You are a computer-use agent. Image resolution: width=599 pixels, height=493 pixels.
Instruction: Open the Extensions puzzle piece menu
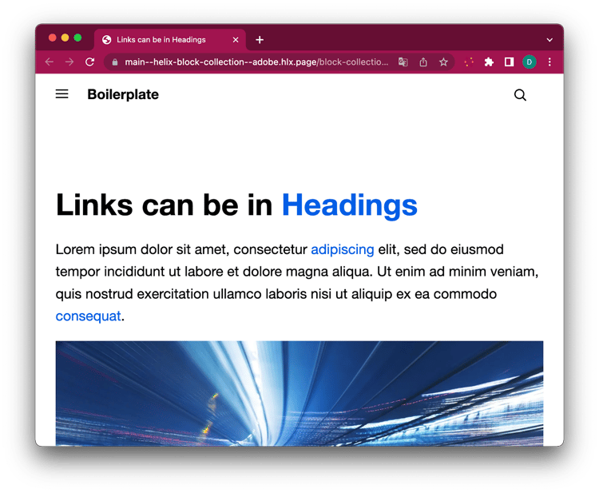[489, 62]
